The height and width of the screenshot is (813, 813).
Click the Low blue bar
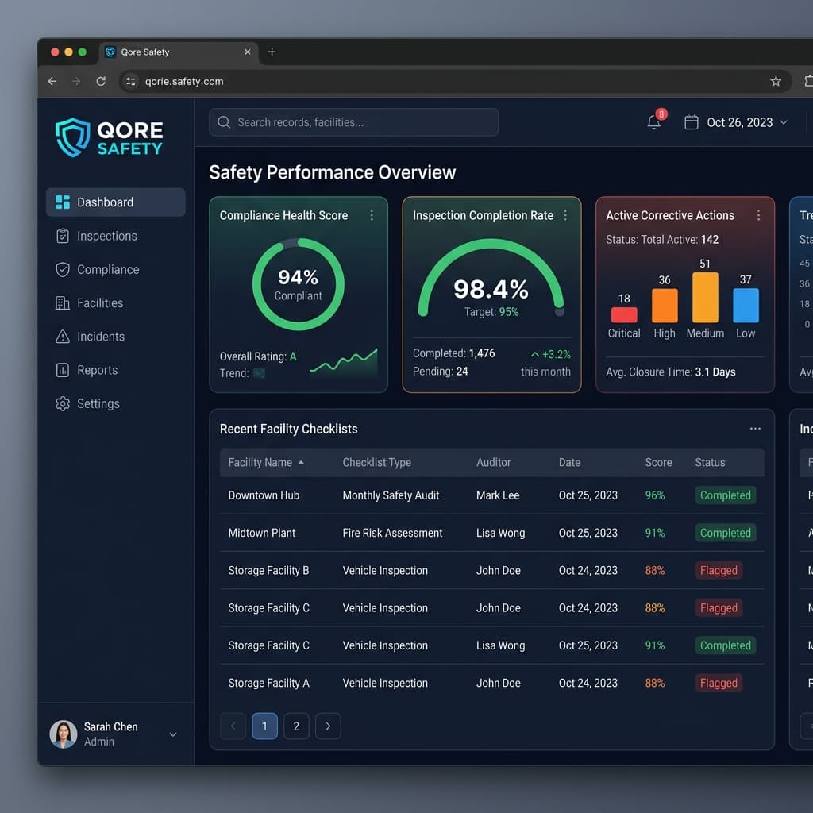746,306
